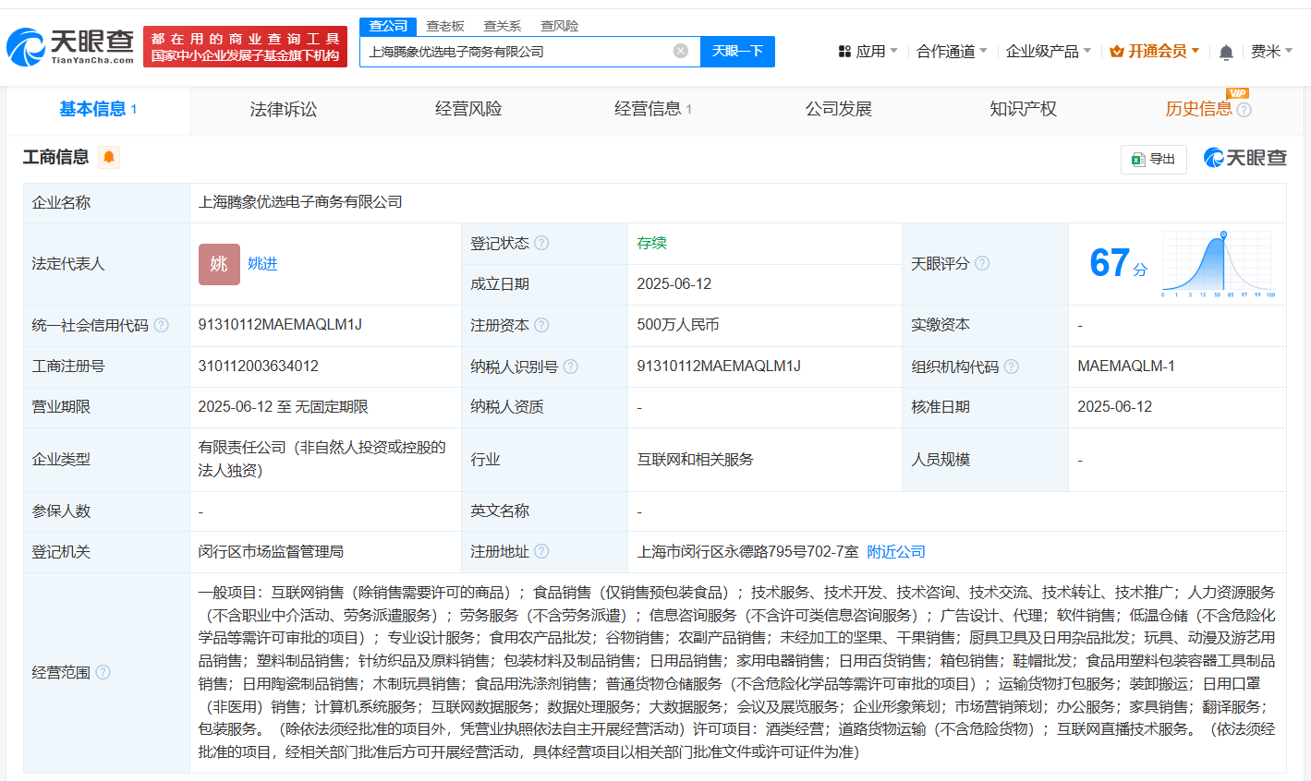Viewport: 1311px width, 781px height.
Task: Click orange alert bell beside 工商信息
Action: coord(108,157)
